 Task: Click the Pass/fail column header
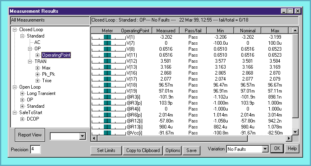(x=194, y=30)
